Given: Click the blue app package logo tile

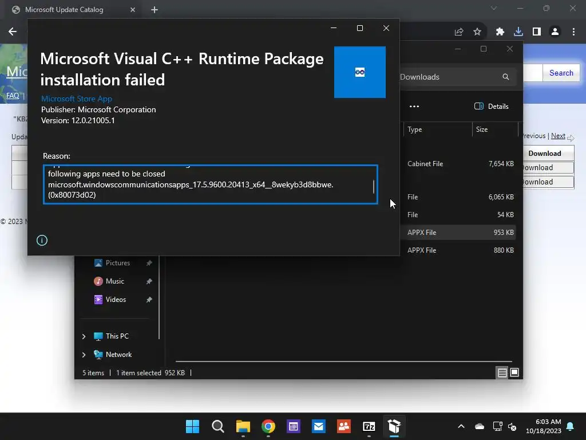Looking at the screenshot, I should click(x=359, y=72).
